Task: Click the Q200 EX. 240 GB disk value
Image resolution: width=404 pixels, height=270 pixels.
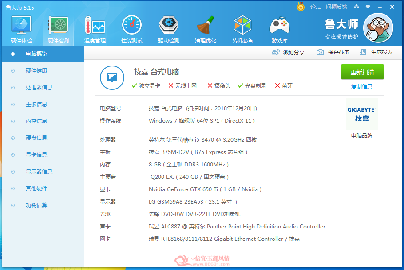Action: click(x=190, y=177)
